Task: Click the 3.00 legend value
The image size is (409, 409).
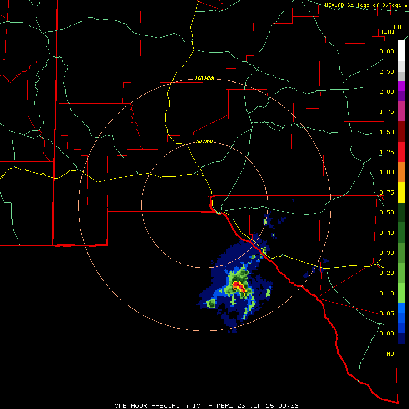Action: (387, 51)
